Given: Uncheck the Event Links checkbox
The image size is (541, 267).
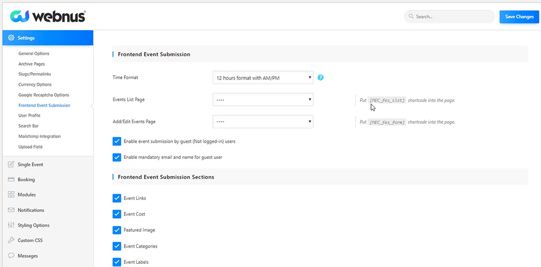Looking at the screenshot, I should coord(117,198).
